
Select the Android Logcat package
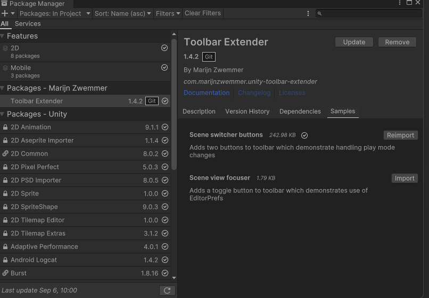(x=85, y=260)
